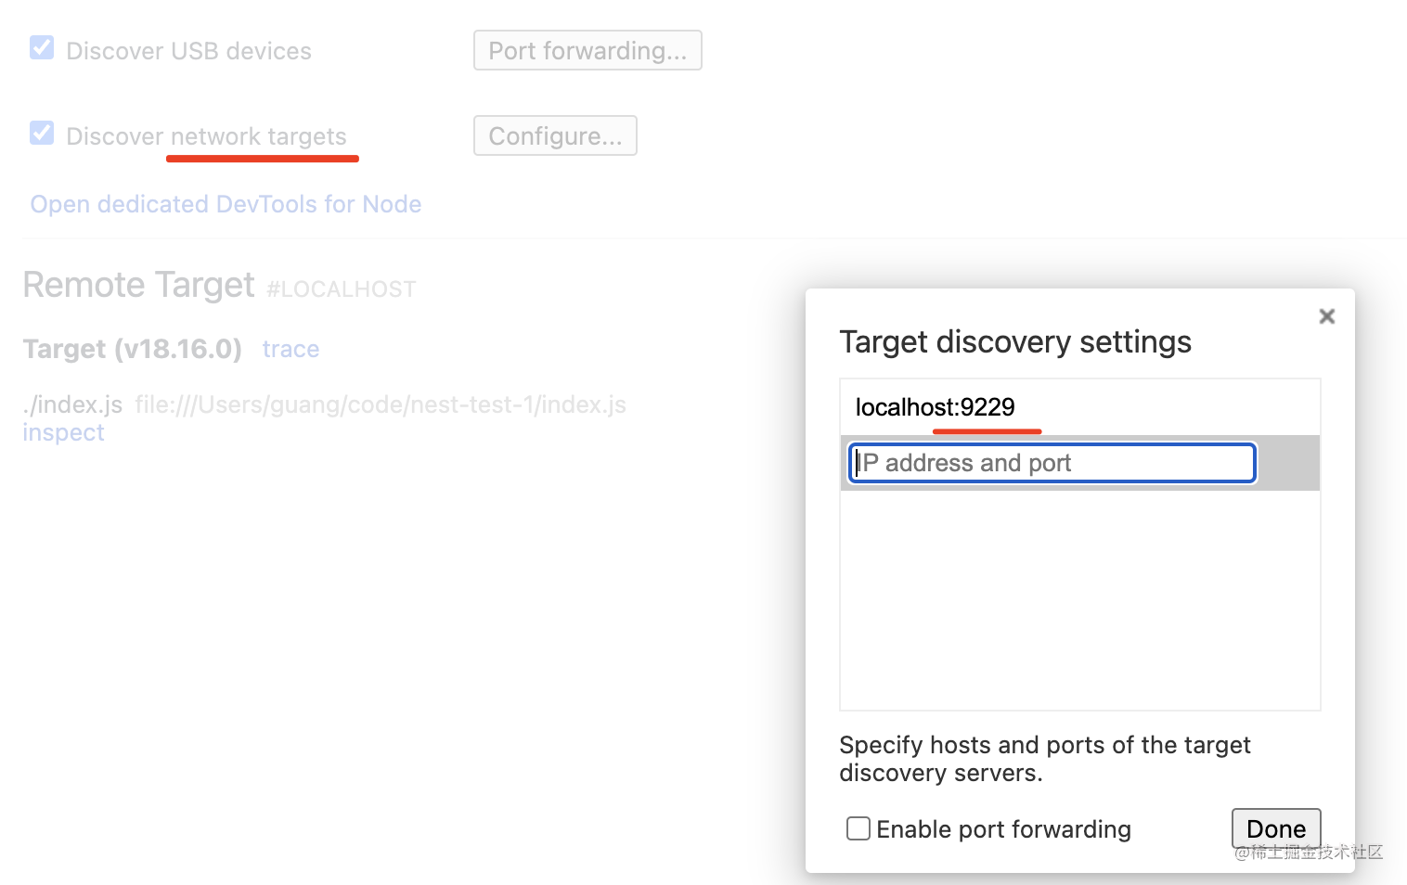Toggle the Discover network targets checkbox
This screenshot has height=885, width=1407.
42,133
